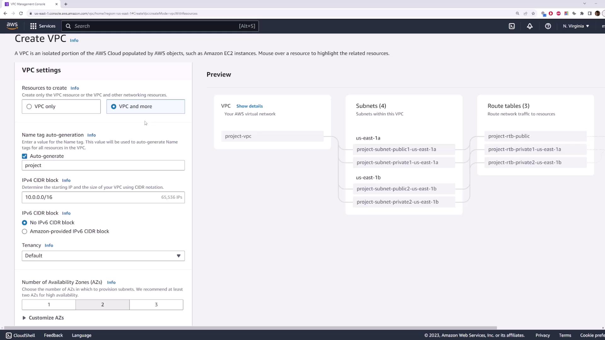Click the Feedback link in the footer
The width and height of the screenshot is (605, 340).
pos(53,335)
